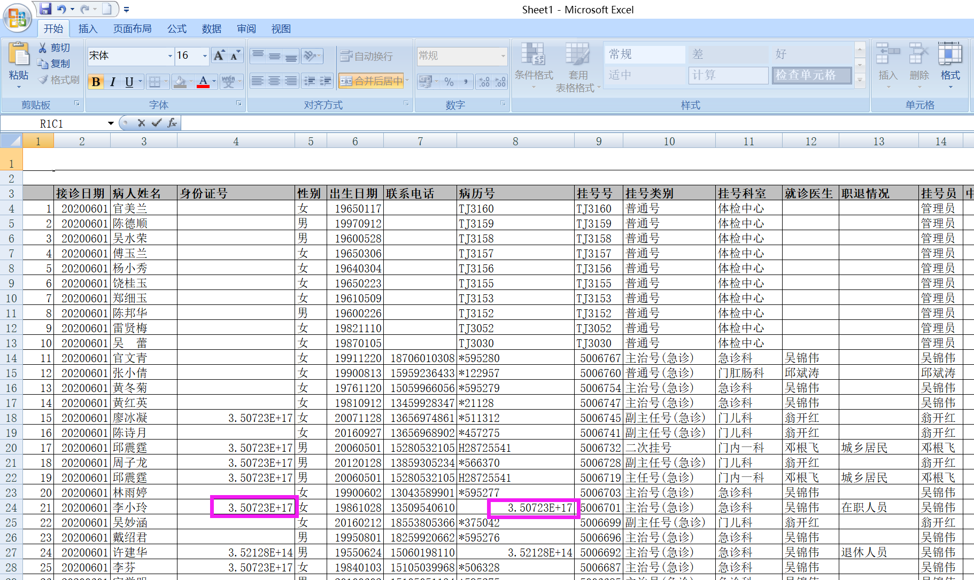Switch to the 插入 (Insert) ribbon tab
Screen dimensions: 974x580
[88, 29]
